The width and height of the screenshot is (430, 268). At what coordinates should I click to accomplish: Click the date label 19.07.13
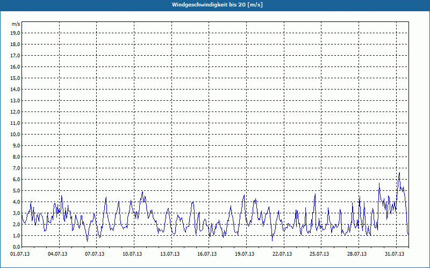pyautogui.click(x=245, y=254)
